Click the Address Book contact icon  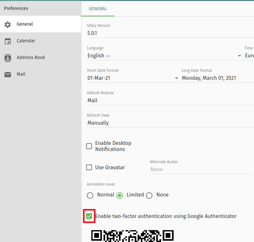(8, 58)
